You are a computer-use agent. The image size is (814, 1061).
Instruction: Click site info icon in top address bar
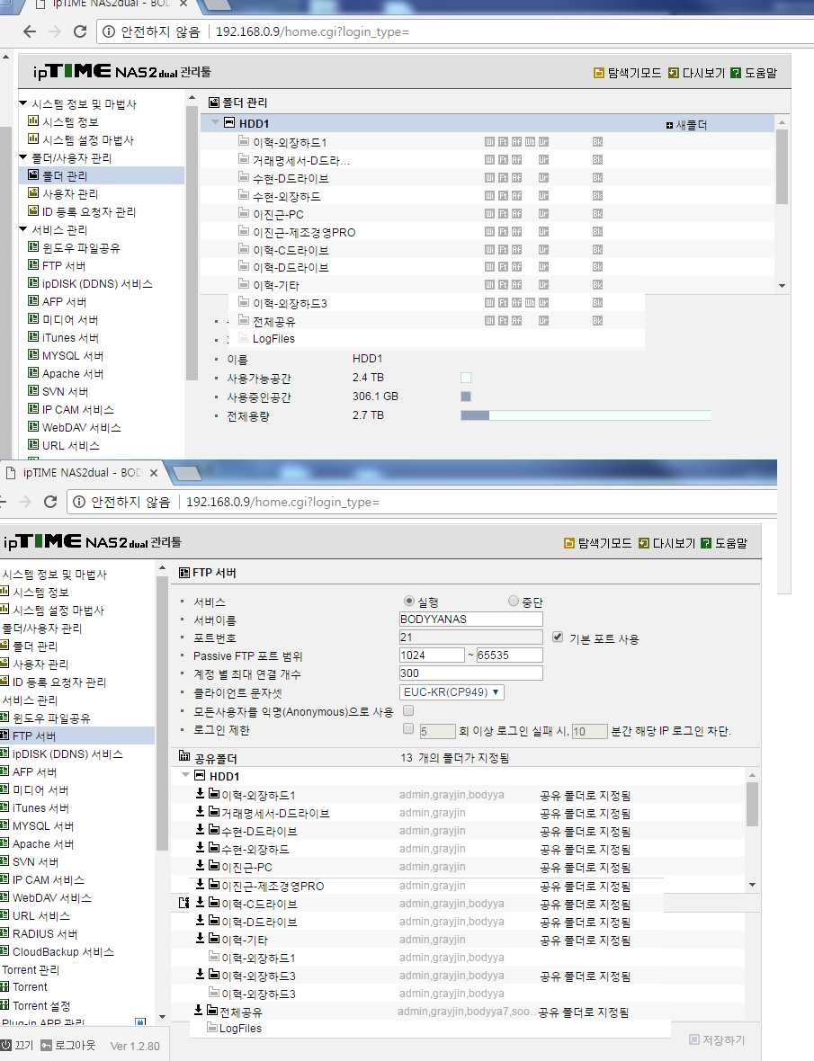(109, 31)
